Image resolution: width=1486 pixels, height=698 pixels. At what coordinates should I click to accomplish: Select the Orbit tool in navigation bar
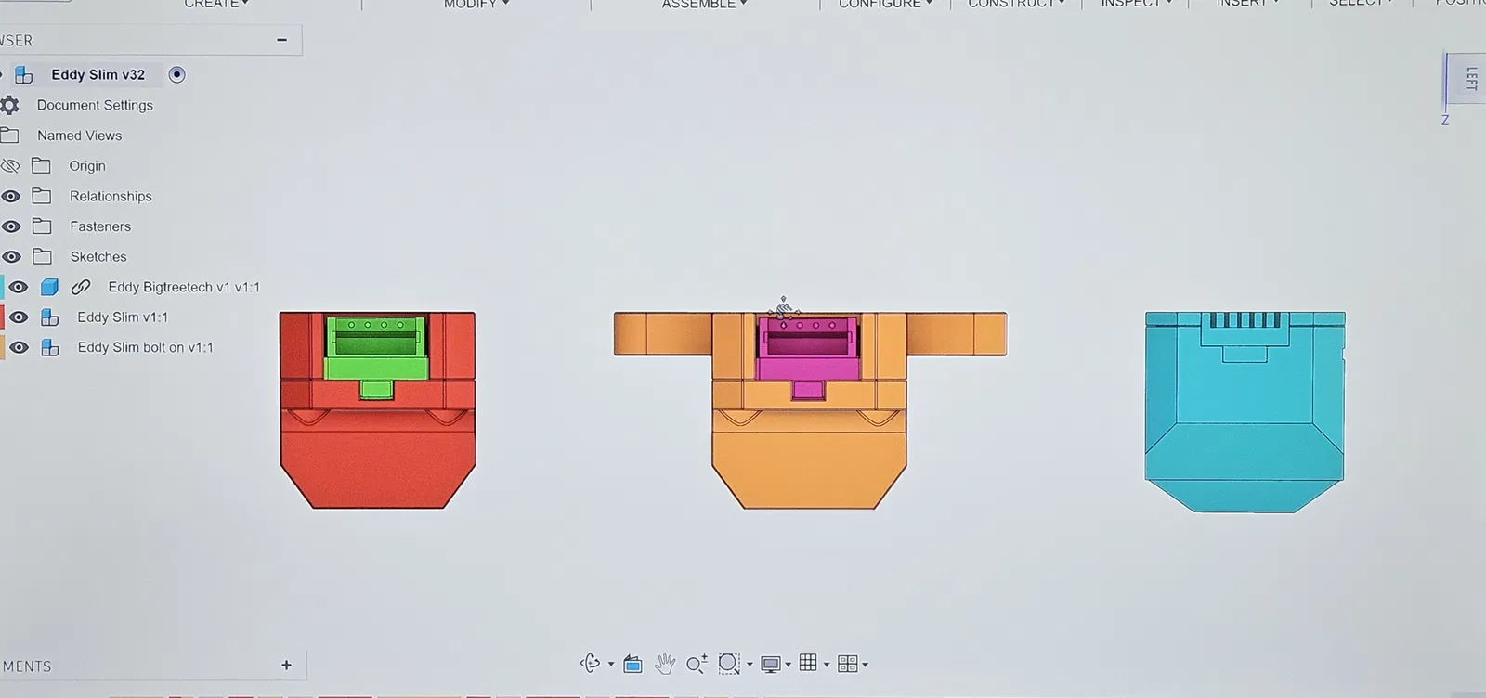pos(590,664)
